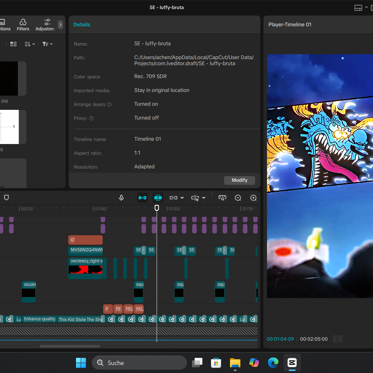Toggle auto snapping on the timeline
Viewport: 373px width, 373px height.
158,198
